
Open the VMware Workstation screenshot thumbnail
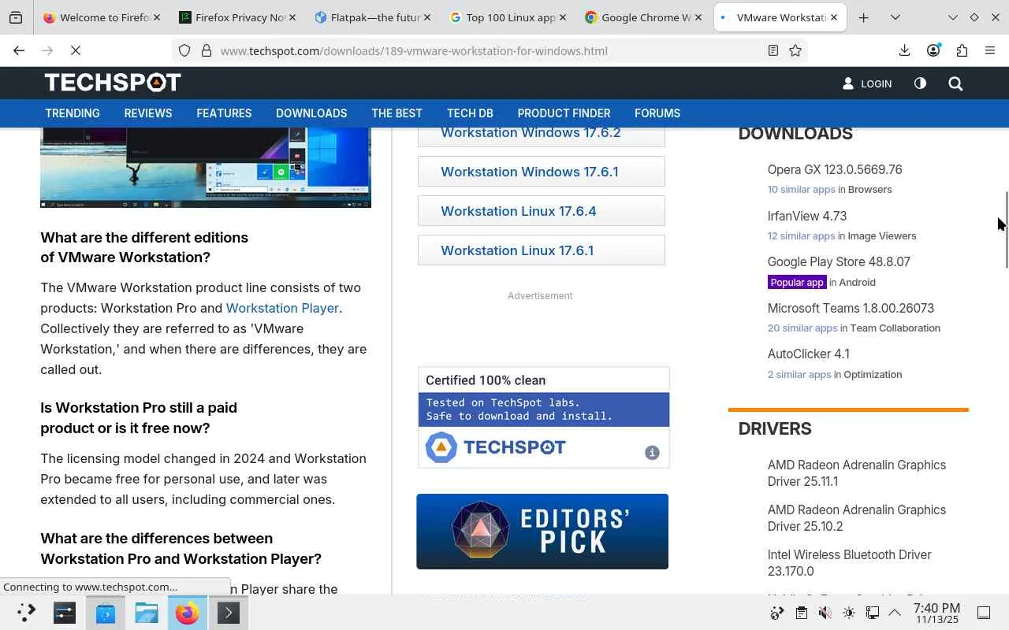[206, 168]
